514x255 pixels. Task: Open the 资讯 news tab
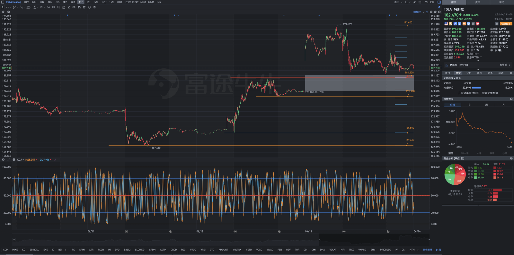tap(478, 2)
